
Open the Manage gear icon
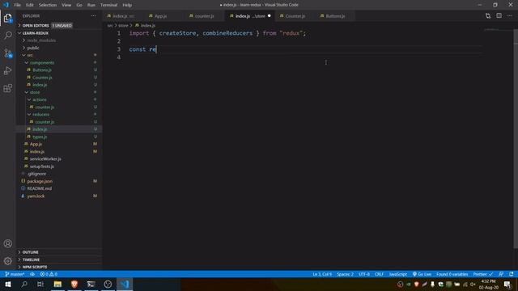[x=8, y=261]
